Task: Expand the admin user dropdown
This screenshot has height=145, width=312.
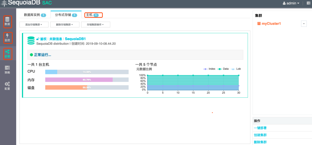Action: 291,3
